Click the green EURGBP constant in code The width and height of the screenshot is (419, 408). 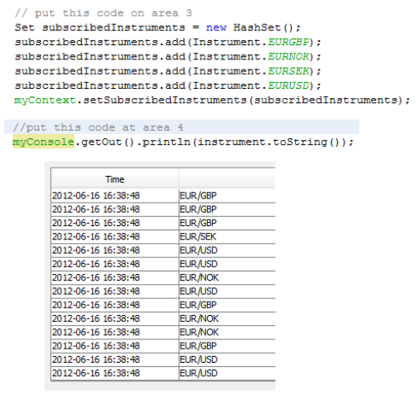pos(288,42)
